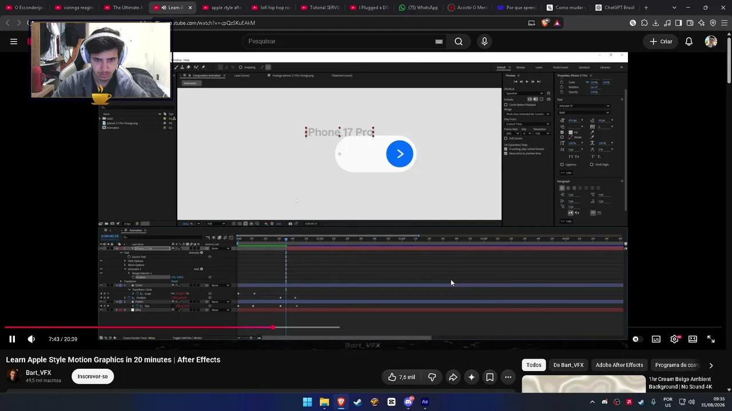Switch the player to theater mode
Image resolution: width=732 pixels, height=411 pixels.
point(693,339)
